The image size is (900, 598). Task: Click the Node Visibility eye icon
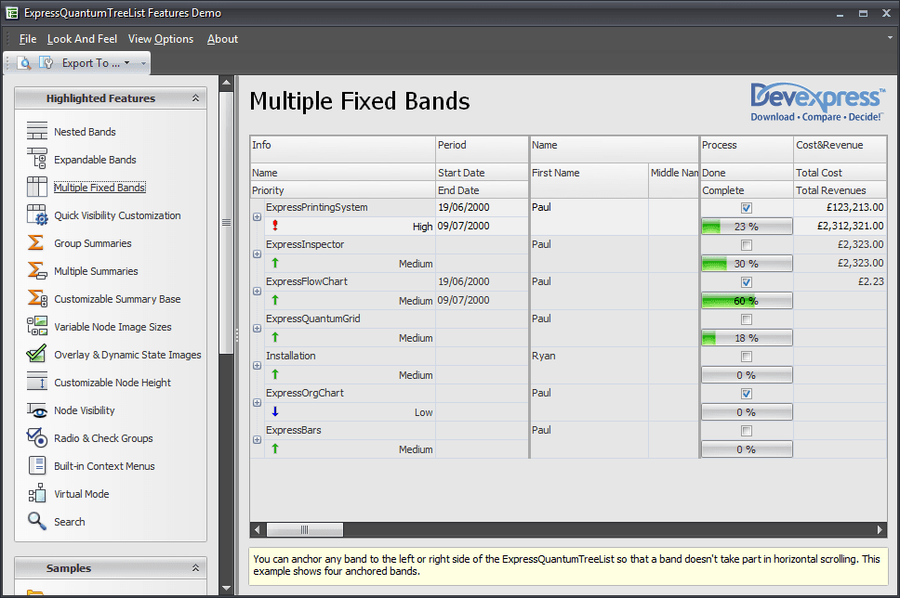click(37, 409)
